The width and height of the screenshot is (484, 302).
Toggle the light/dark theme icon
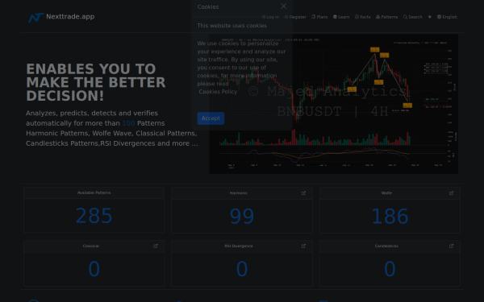(x=430, y=17)
